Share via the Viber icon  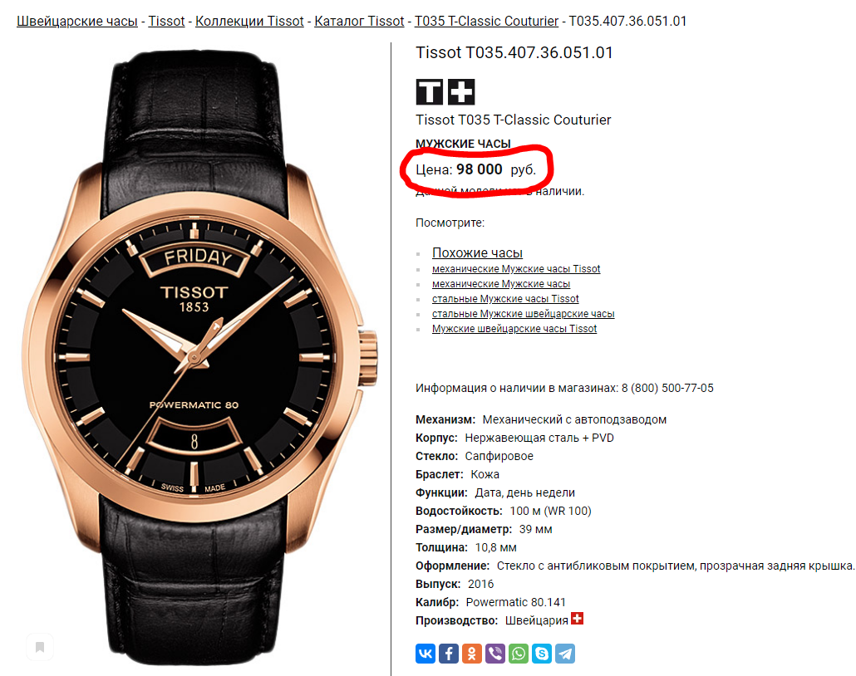pyautogui.click(x=495, y=653)
